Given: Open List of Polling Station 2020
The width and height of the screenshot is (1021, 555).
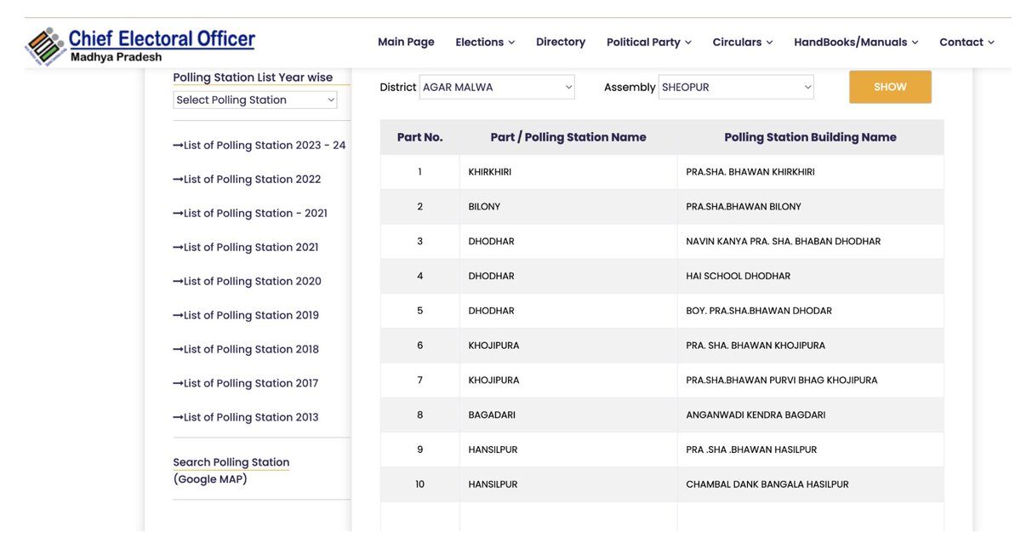Looking at the screenshot, I should 247,282.
